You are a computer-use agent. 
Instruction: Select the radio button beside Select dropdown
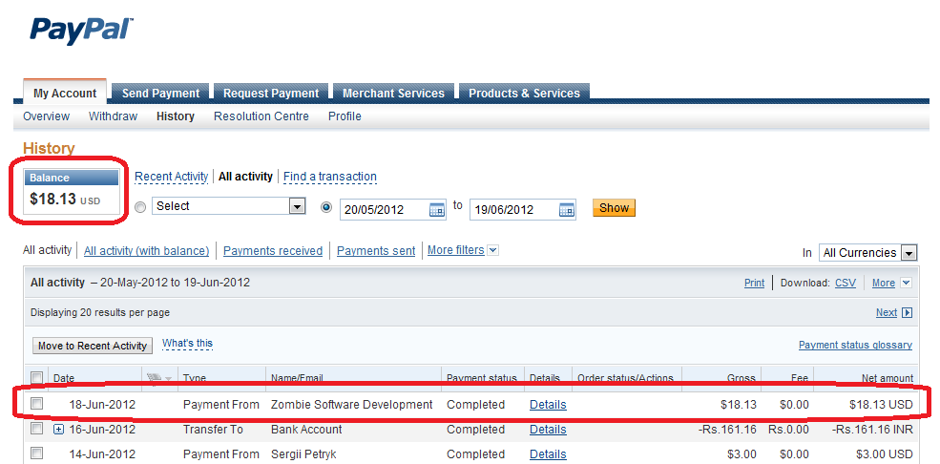pos(140,207)
